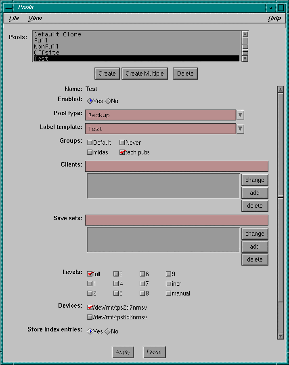Screen dimensions: 289x365
Task: Check level 8 checkbox
Action: 142,293
